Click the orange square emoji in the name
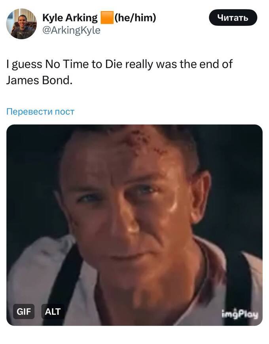269x344 pixels. [x=107, y=17]
